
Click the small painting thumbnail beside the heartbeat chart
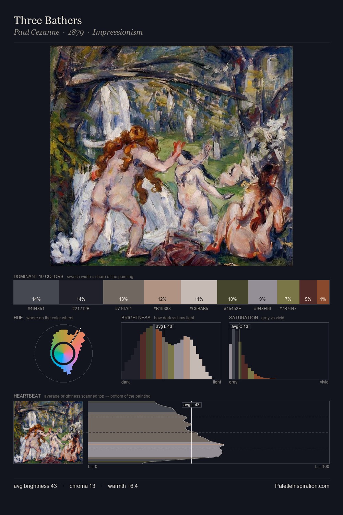coord(48,432)
